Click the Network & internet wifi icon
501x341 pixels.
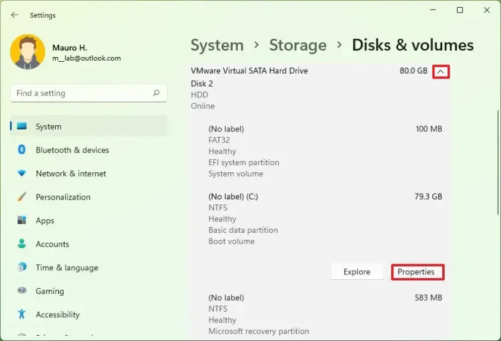click(22, 173)
